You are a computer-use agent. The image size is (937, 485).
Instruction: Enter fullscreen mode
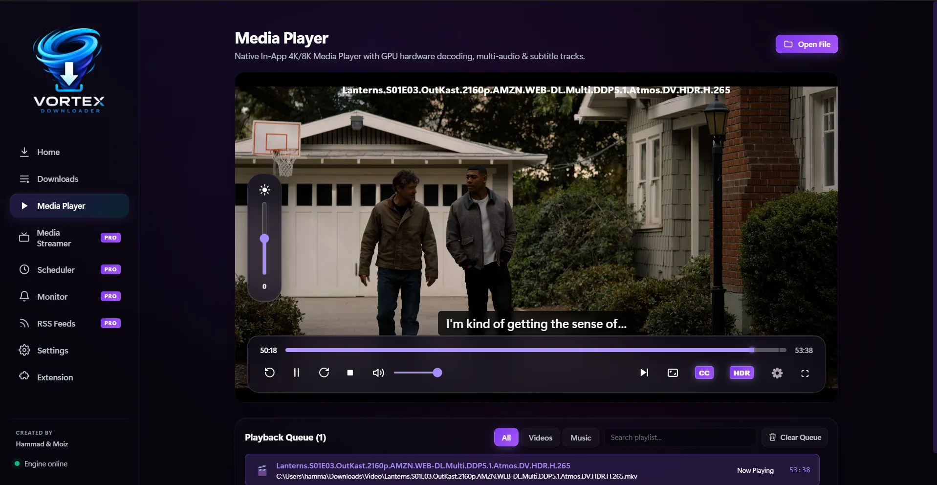point(805,373)
